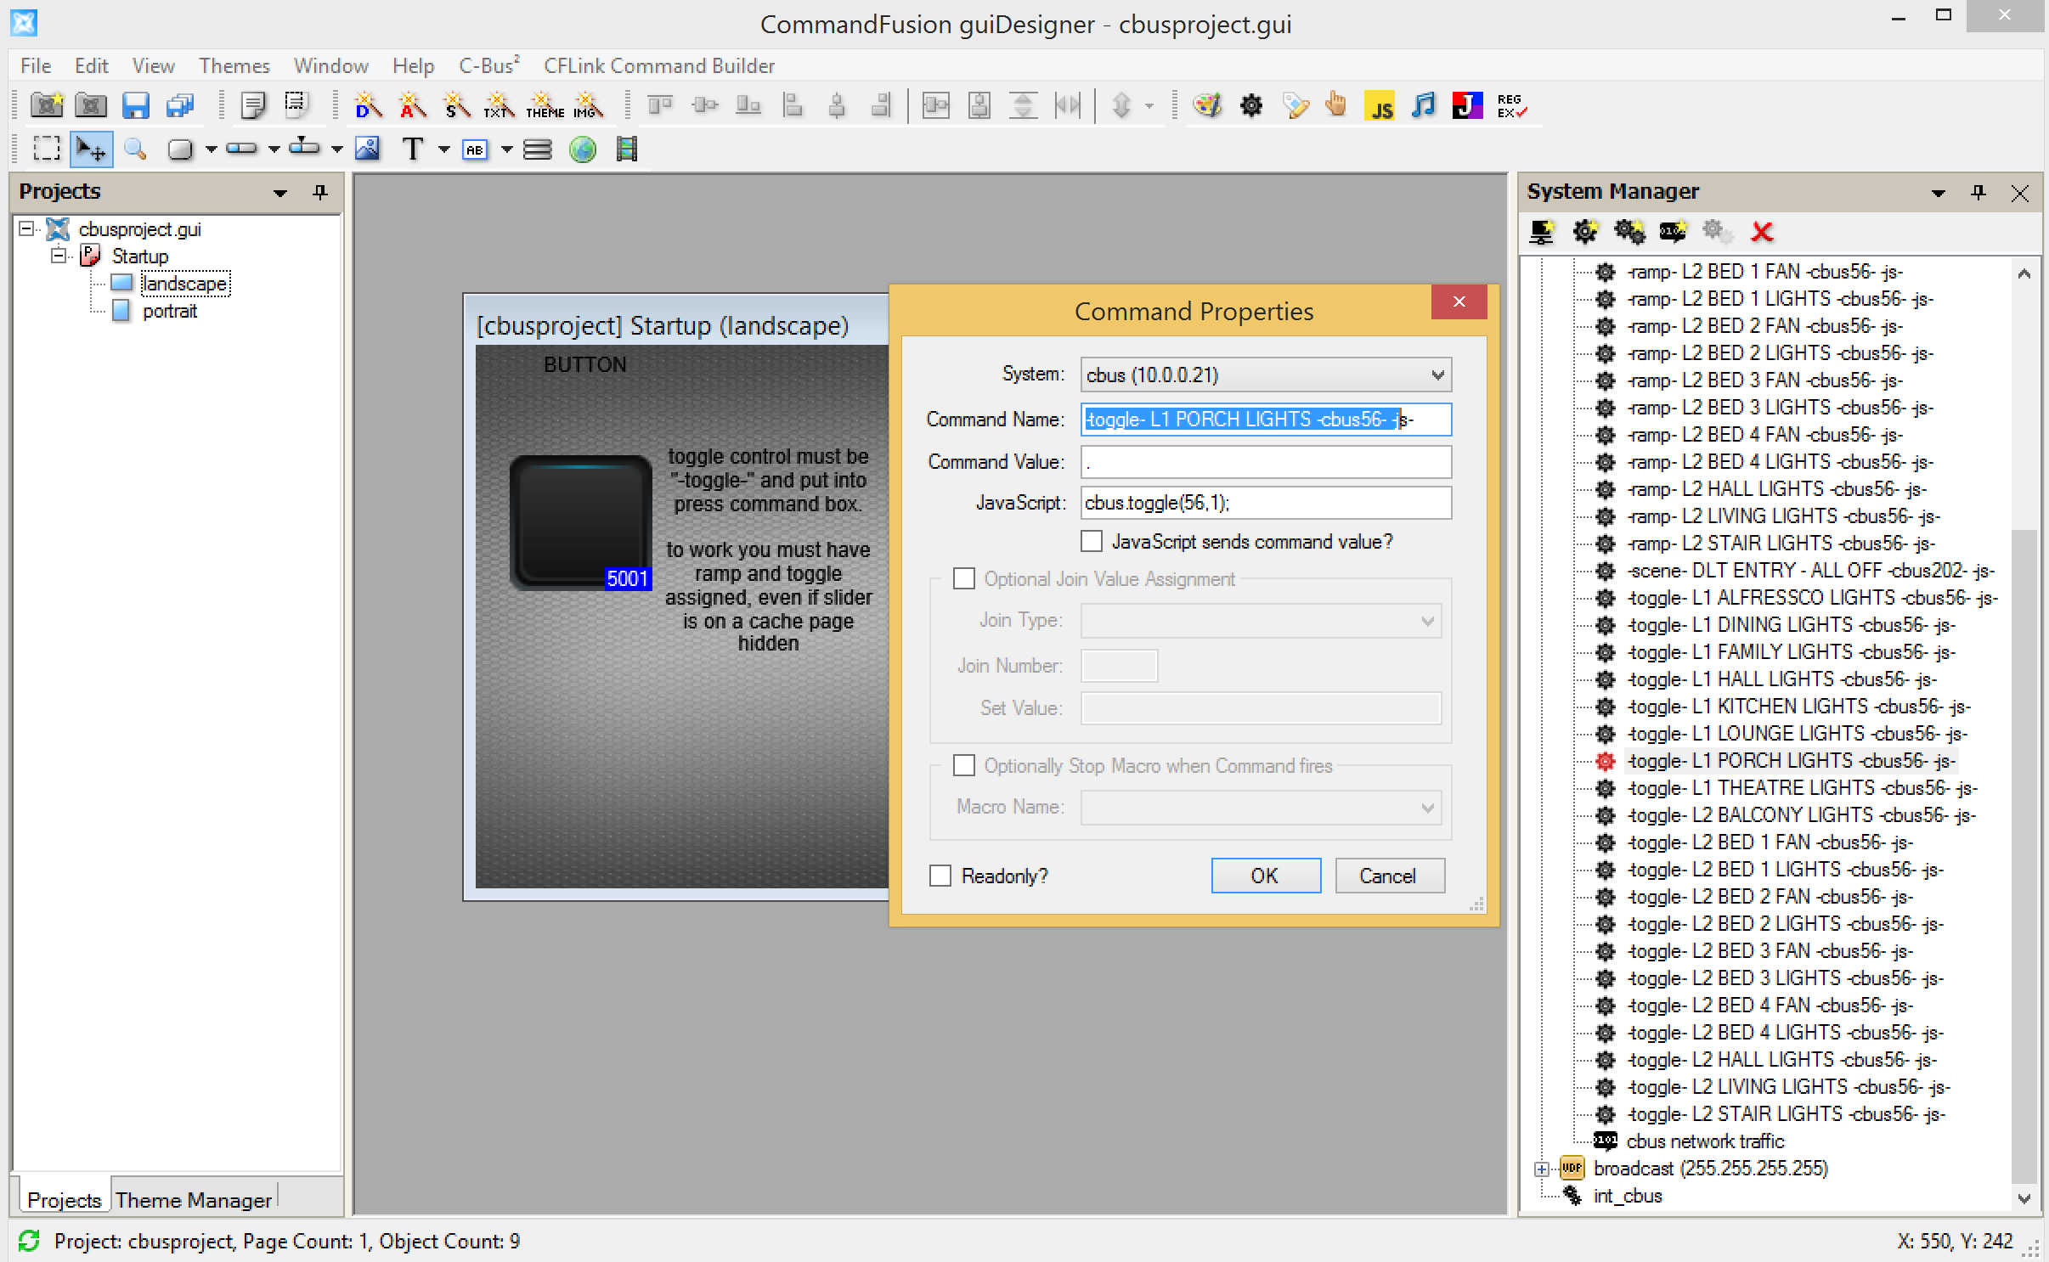2049x1262 pixels.
Task: Enable JavaScript sends command value checkbox
Action: click(1092, 541)
